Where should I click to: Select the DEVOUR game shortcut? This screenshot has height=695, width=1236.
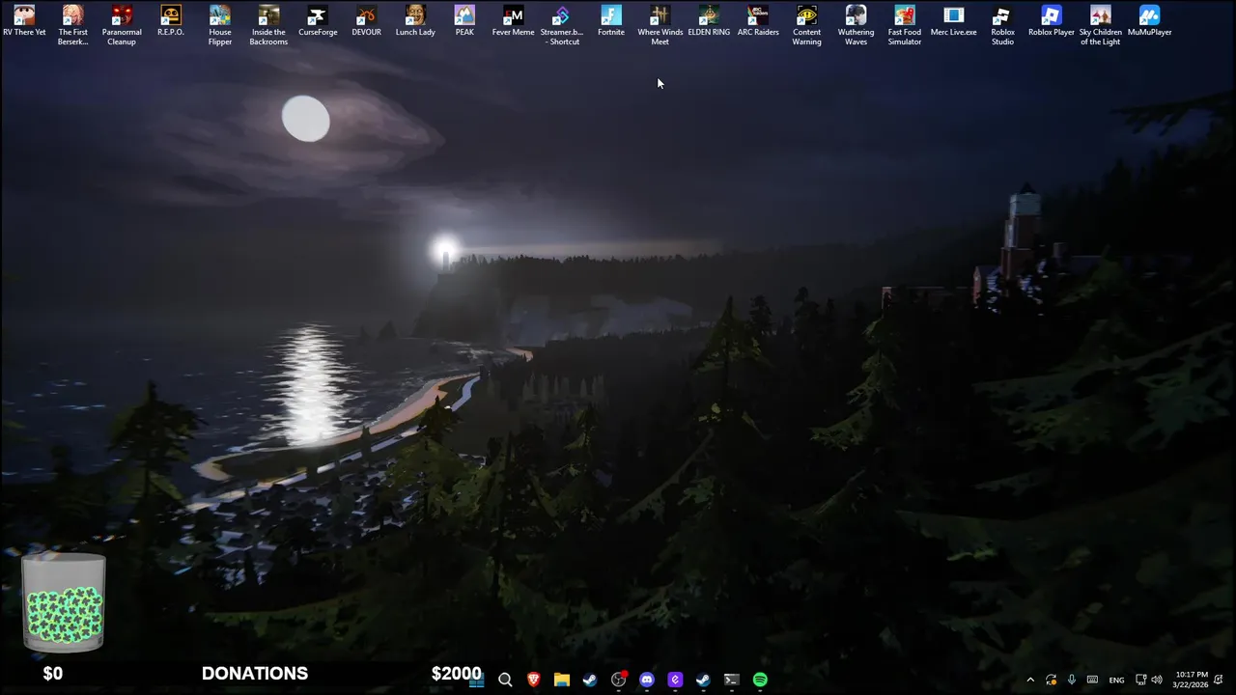(366, 22)
